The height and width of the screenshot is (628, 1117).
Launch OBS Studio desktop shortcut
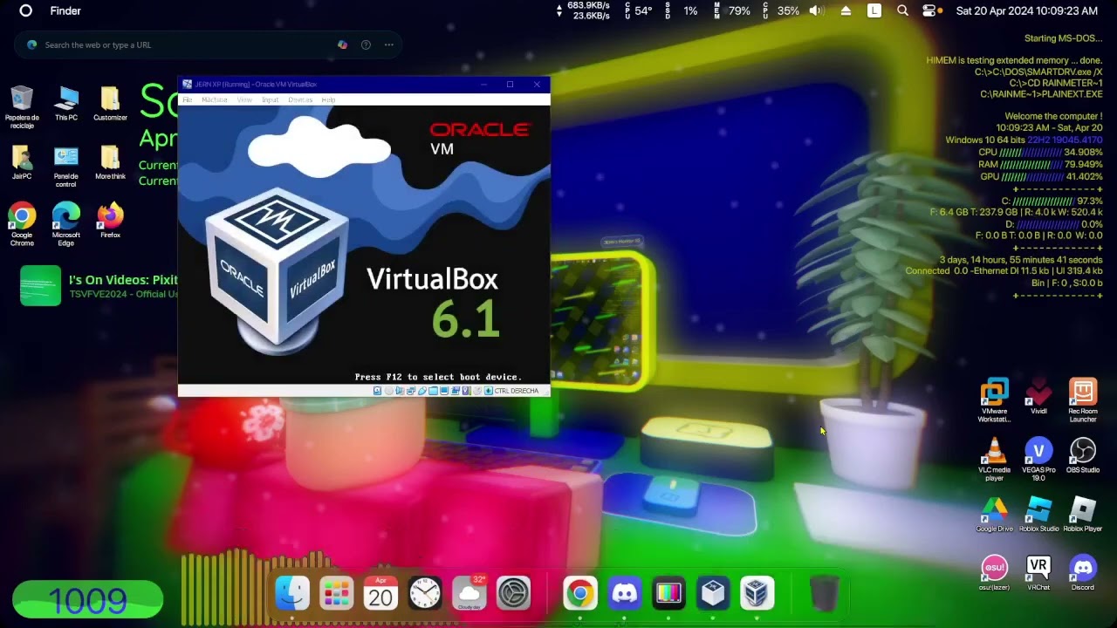click(1083, 456)
